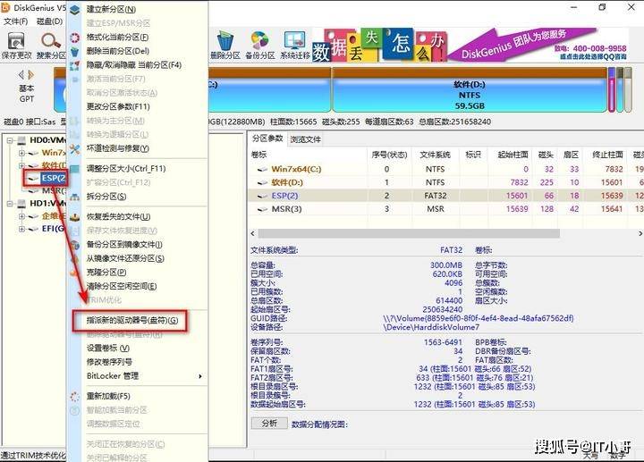Click the Win7x64(C:) row drive icon
The width and height of the screenshot is (644, 462).
coord(262,170)
